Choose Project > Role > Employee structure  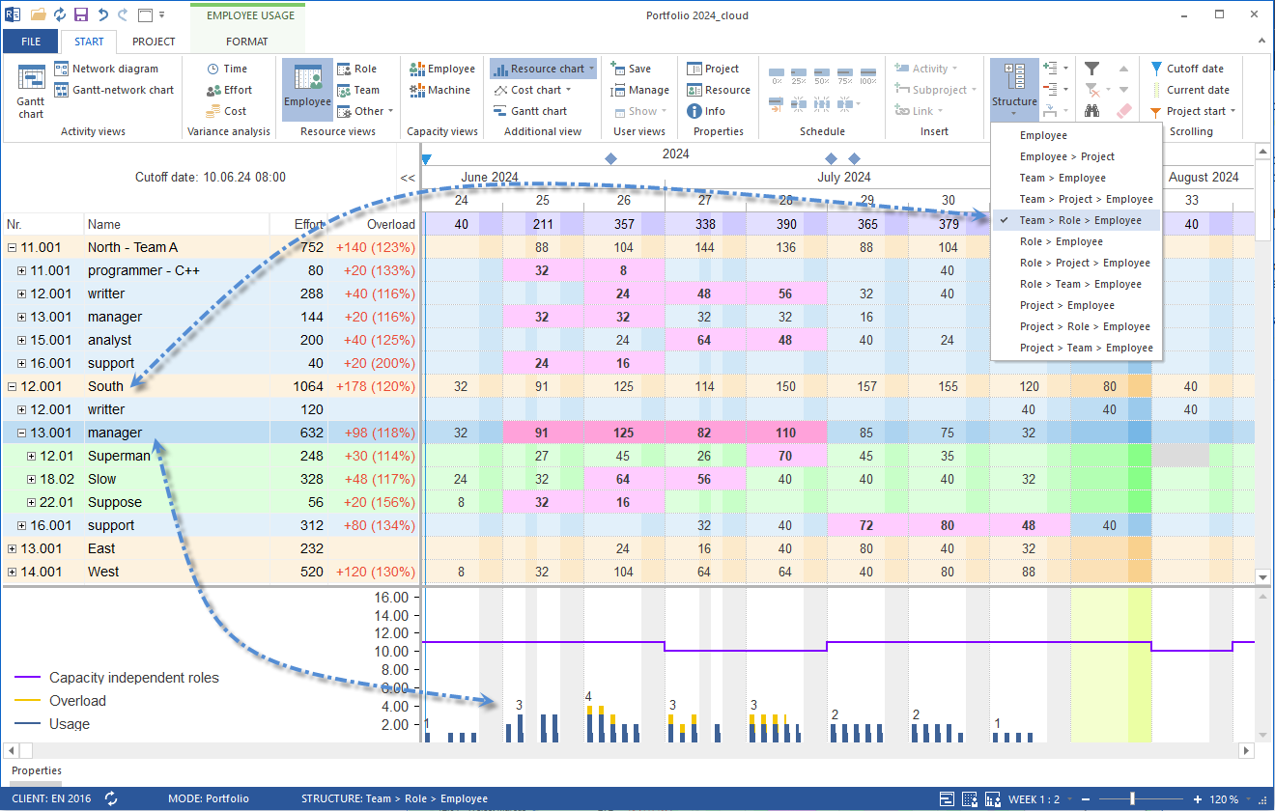click(1085, 326)
